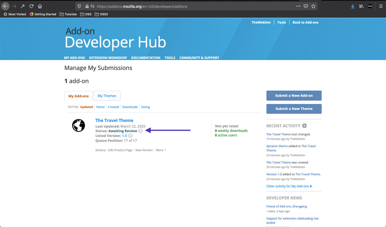Open the OSS2 bookmark folder
This screenshot has height=227, width=386.
tap(101, 14)
